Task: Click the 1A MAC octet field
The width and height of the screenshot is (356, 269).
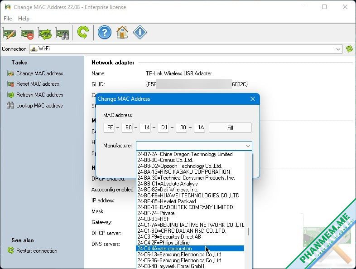Action: point(200,127)
